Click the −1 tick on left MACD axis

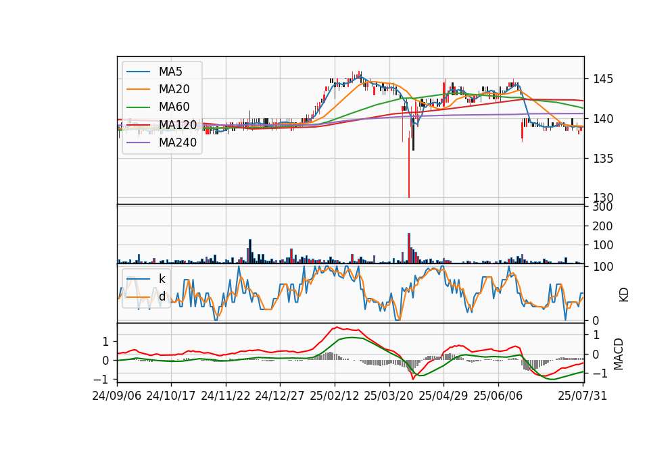click(x=101, y=380)
